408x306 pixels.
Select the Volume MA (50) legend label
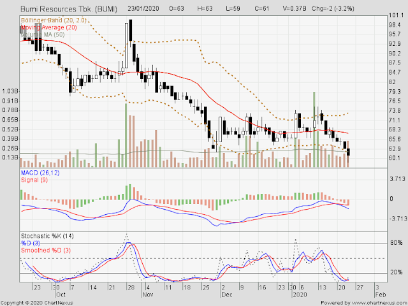tap(43, 34)
